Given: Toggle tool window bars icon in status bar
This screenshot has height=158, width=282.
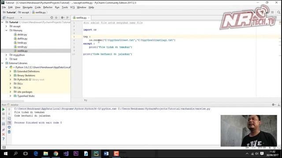Looking at the screenshot, I should click(x=4, y=147).
